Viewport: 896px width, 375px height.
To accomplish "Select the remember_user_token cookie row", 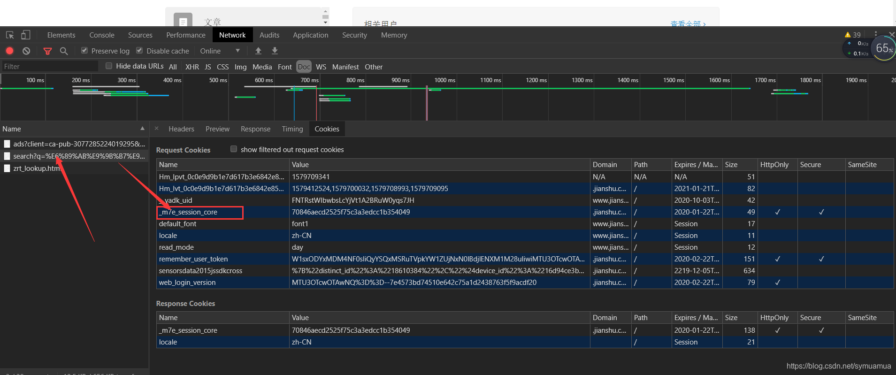I will coord(525,259).
